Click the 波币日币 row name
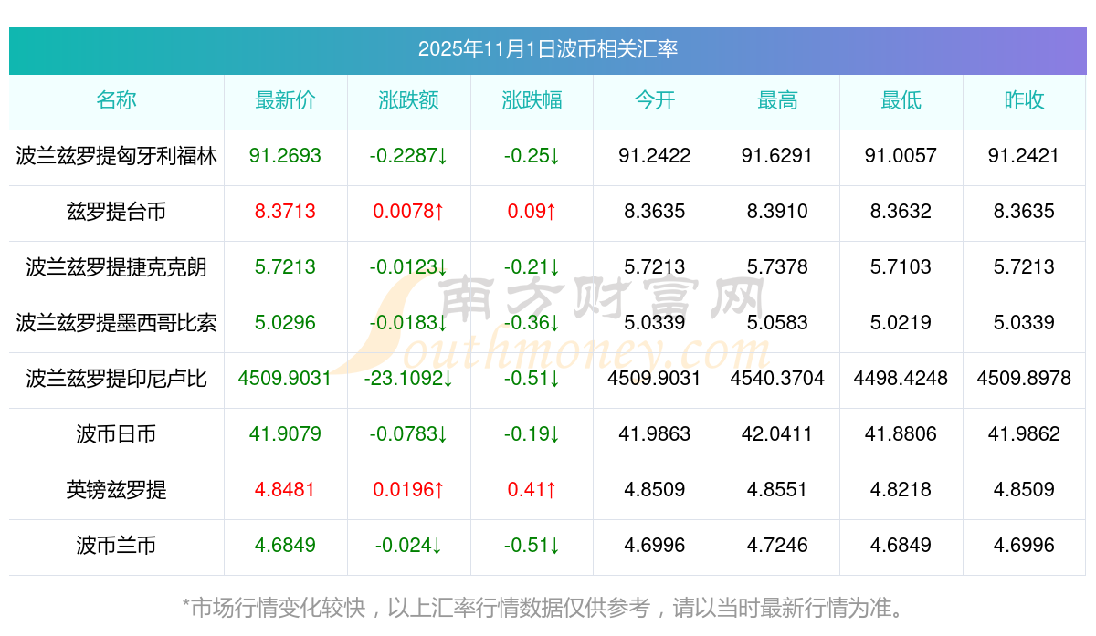Screen dimensions: 1096x636 (x=116, y=433)
